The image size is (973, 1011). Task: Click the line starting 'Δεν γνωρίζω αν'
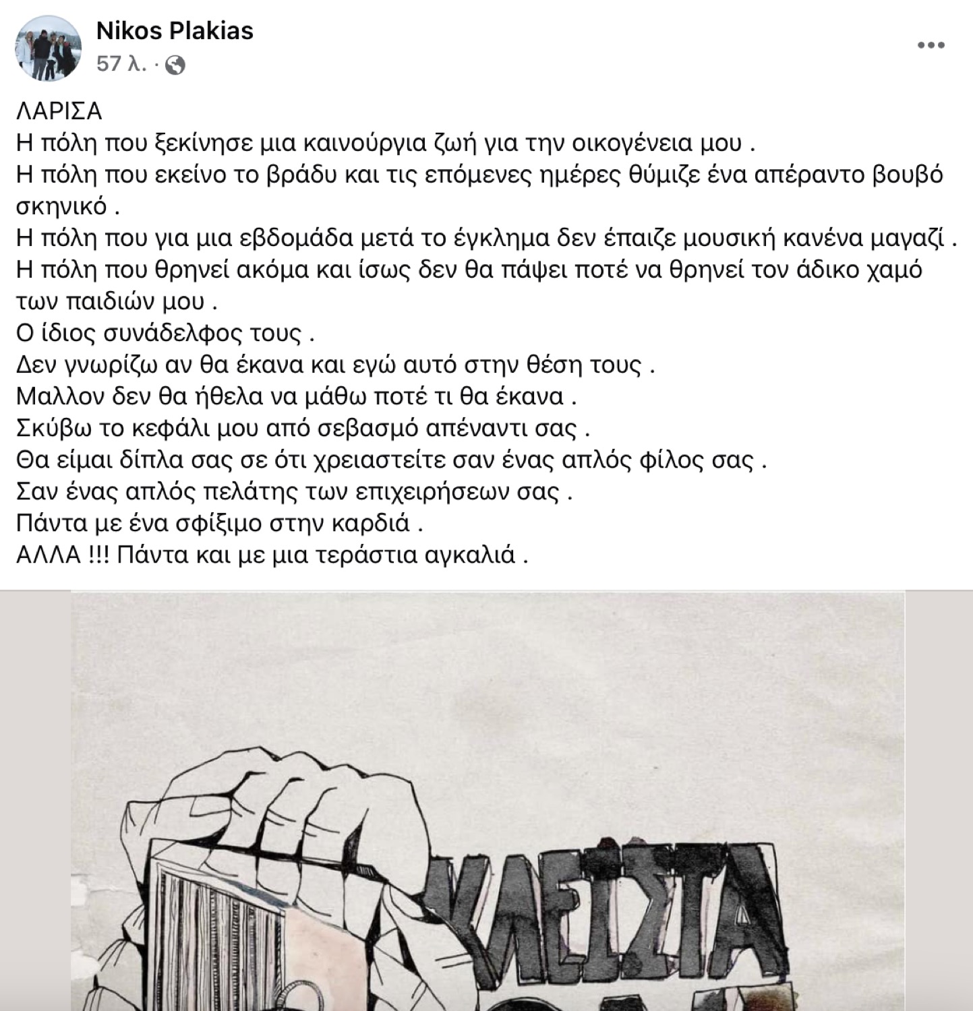tap(336, 365)
